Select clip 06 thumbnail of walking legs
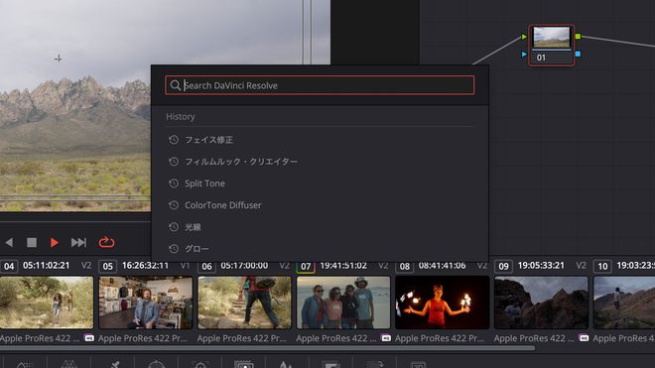This screenshot has height=368, width=655. click(x=244, y=303)
